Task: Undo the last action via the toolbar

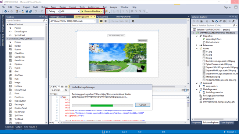Action: point(36,11)
